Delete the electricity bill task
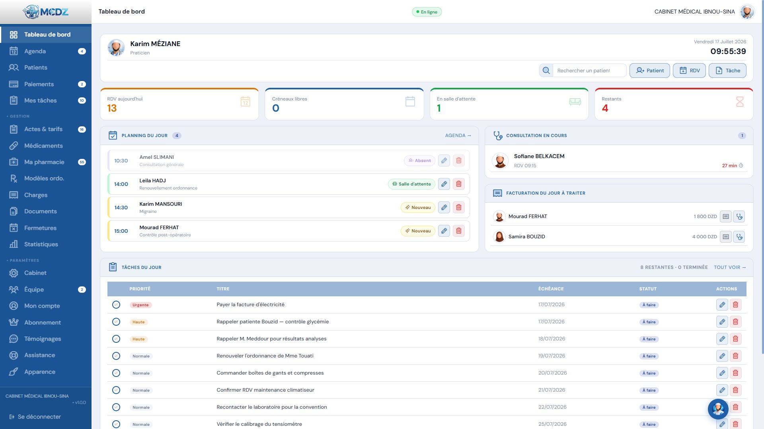 point(735,305)
